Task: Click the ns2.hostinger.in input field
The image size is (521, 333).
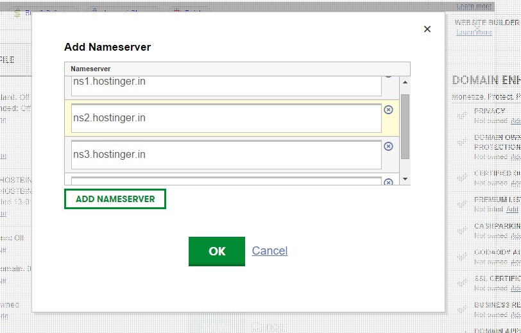Action: 226,118
